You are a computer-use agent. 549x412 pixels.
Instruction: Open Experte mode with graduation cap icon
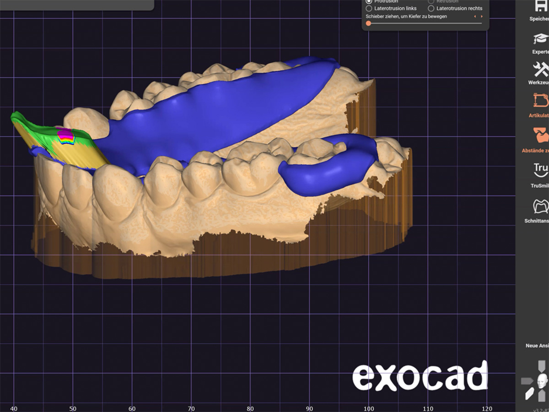541,39
